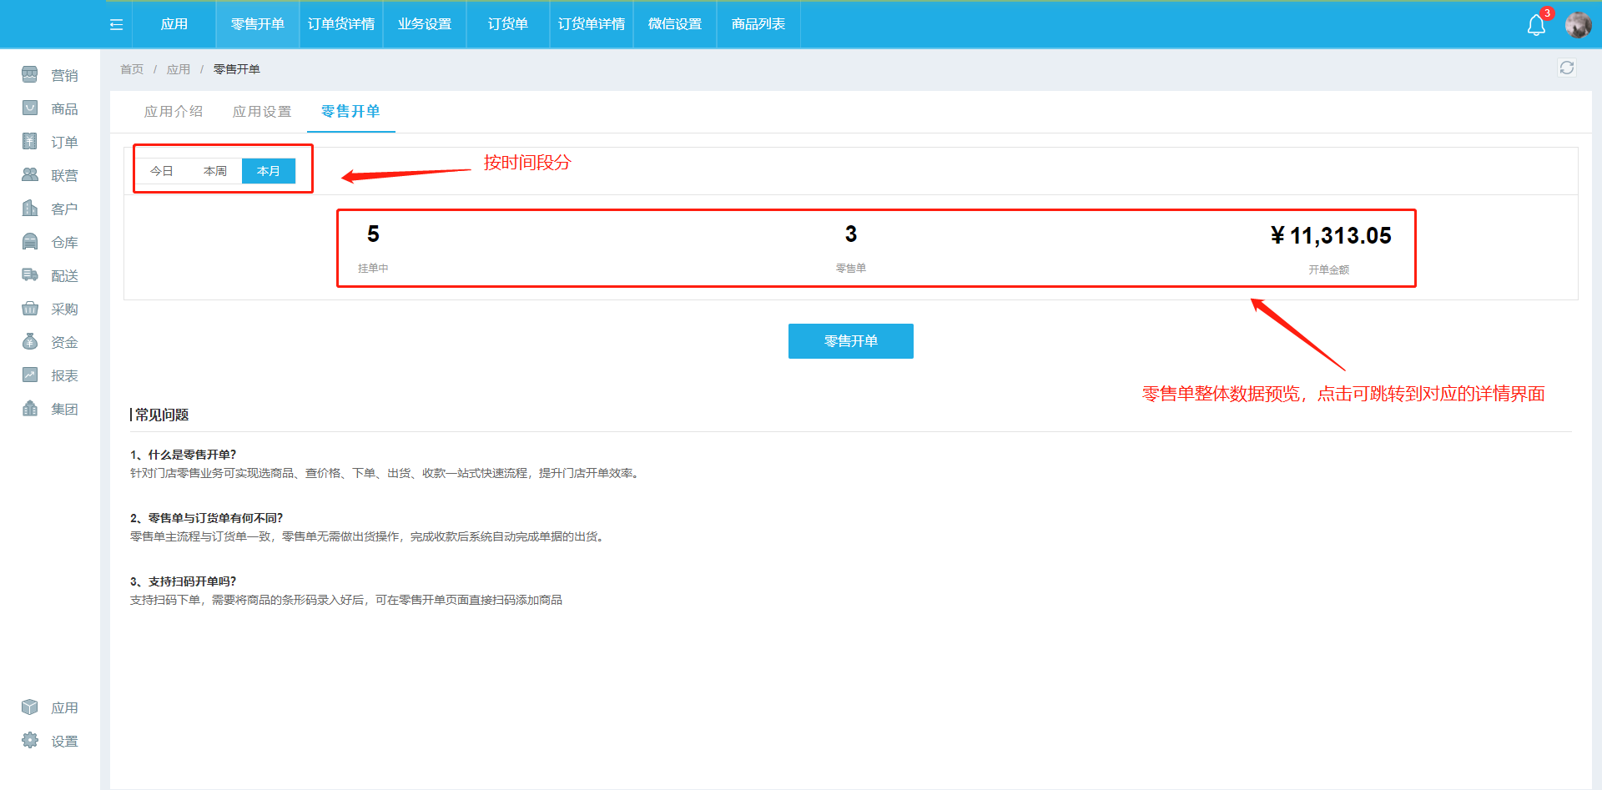Open 仓库 warehouse section icon
1602x790 pixels.
[30, 242]
